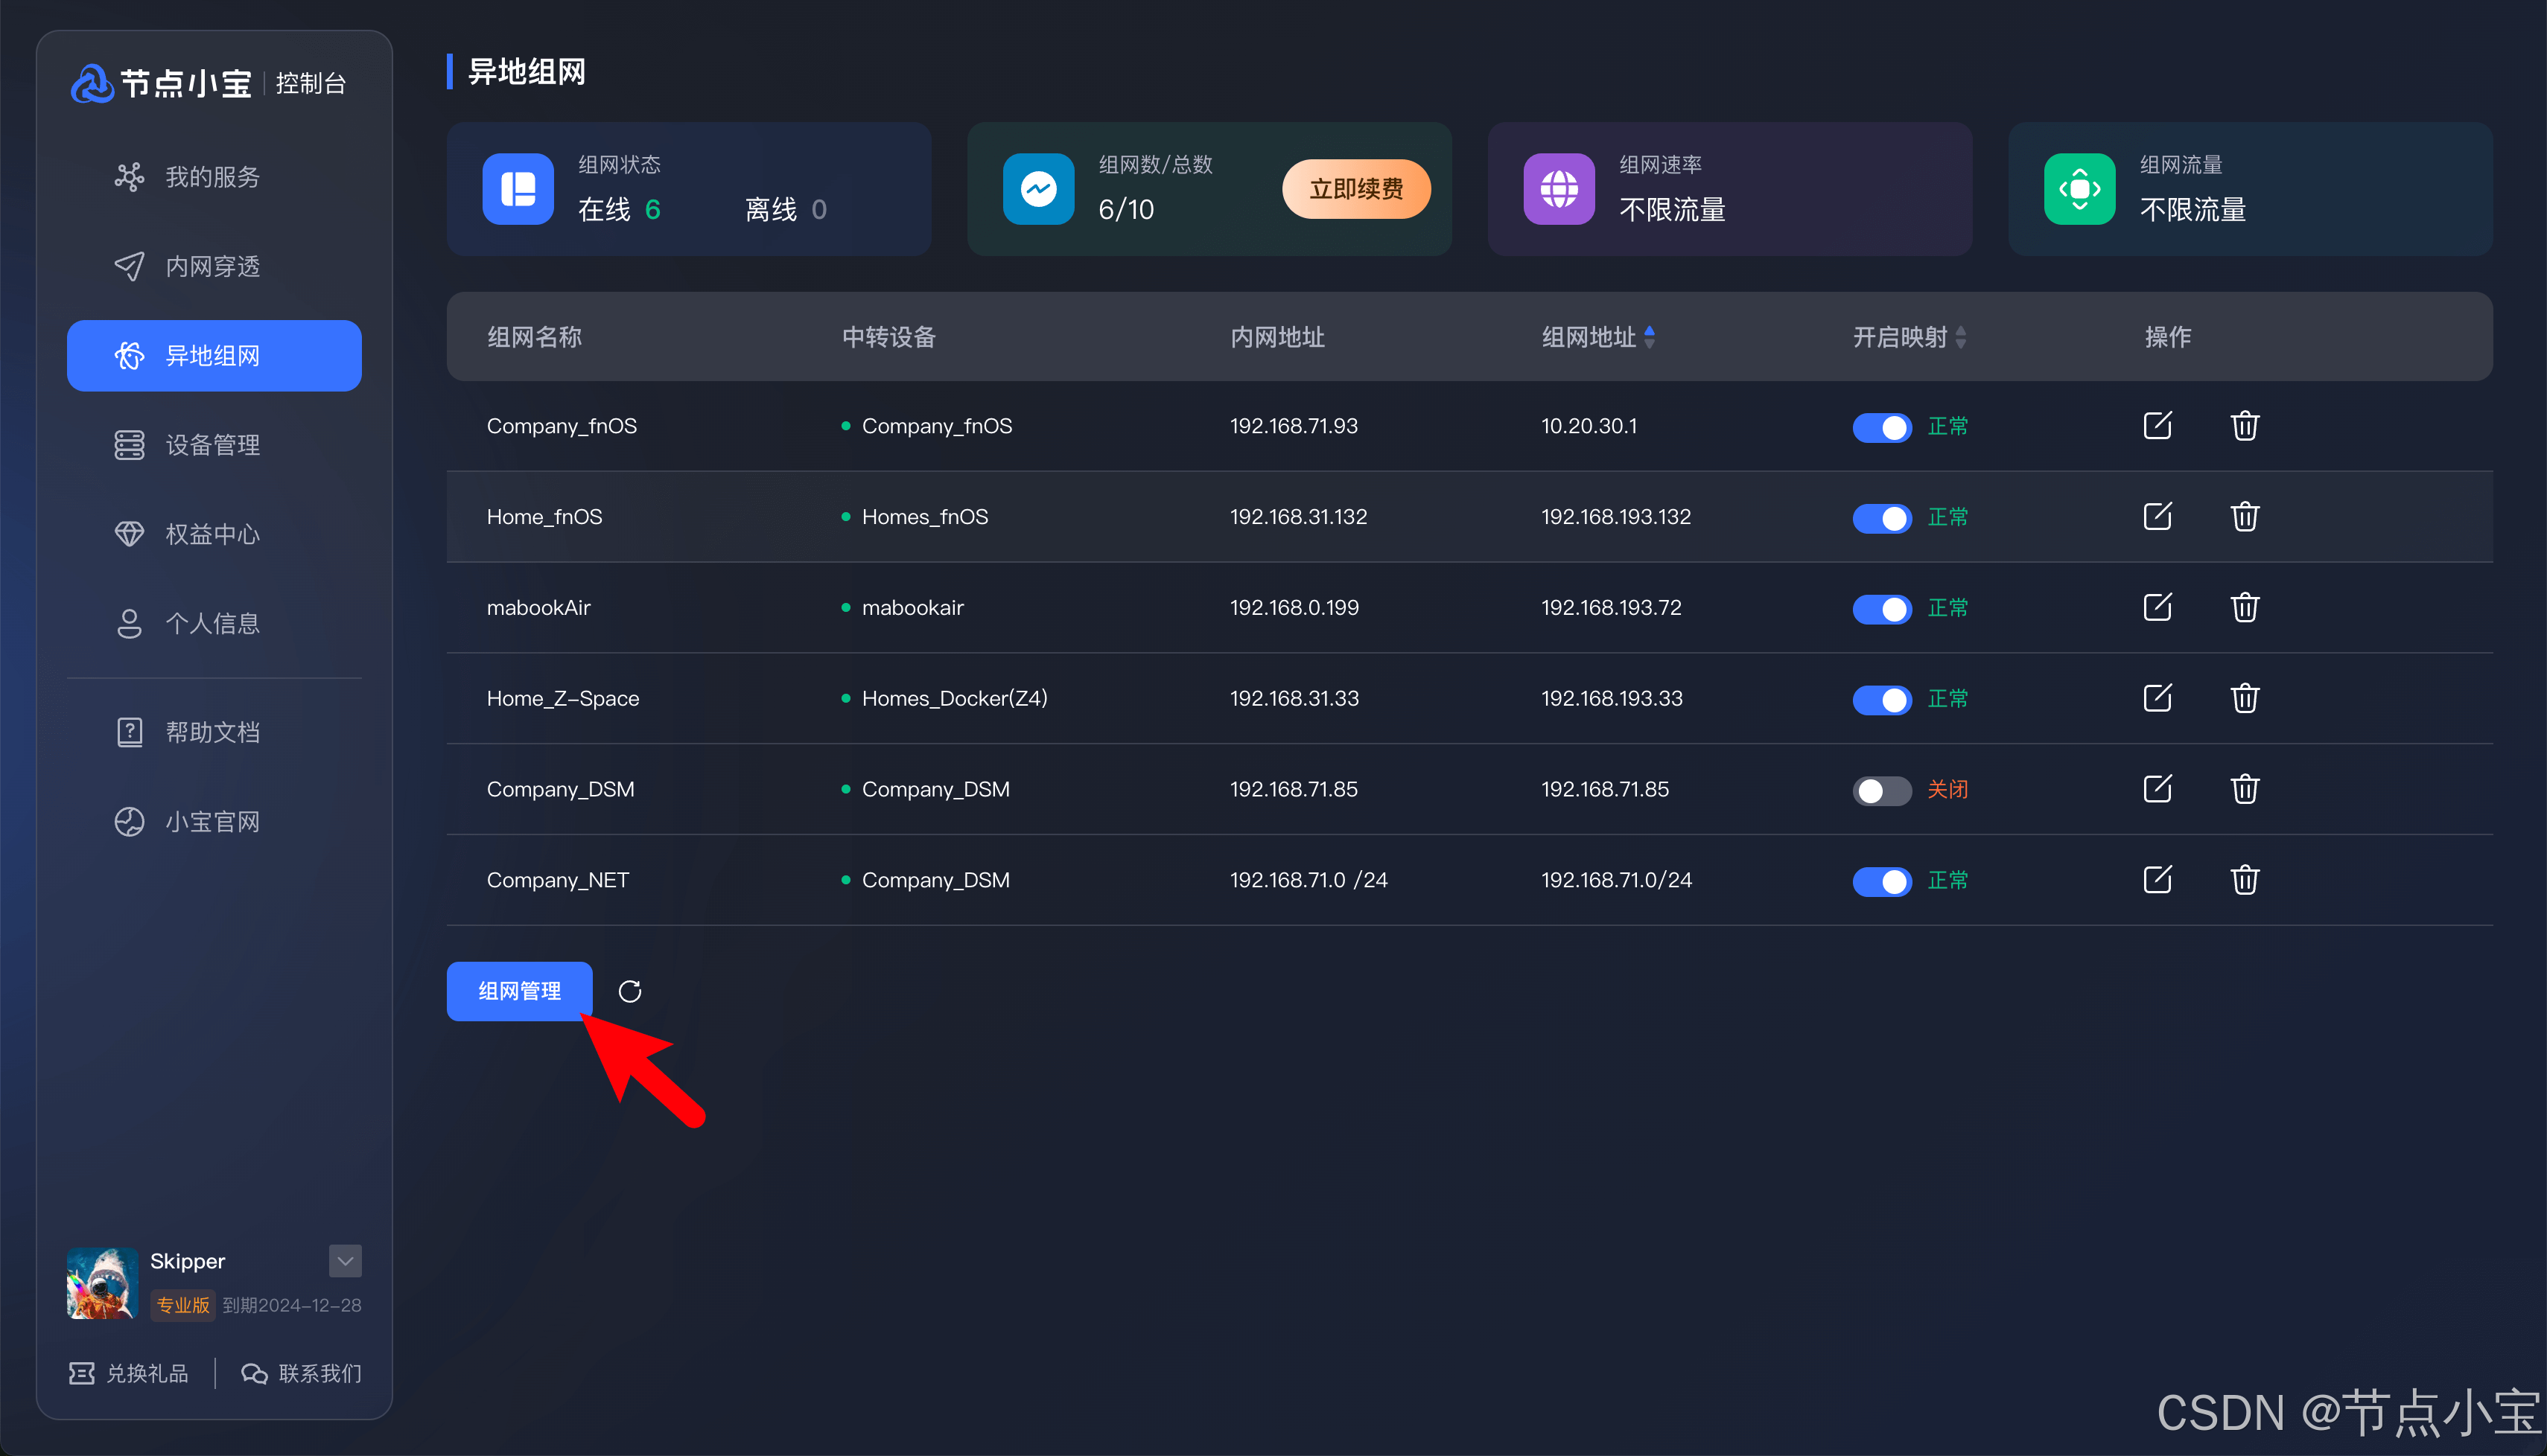Sort by 开启映射 column arrows
Screen dimensions: 2547x1456
point(1959,337)
